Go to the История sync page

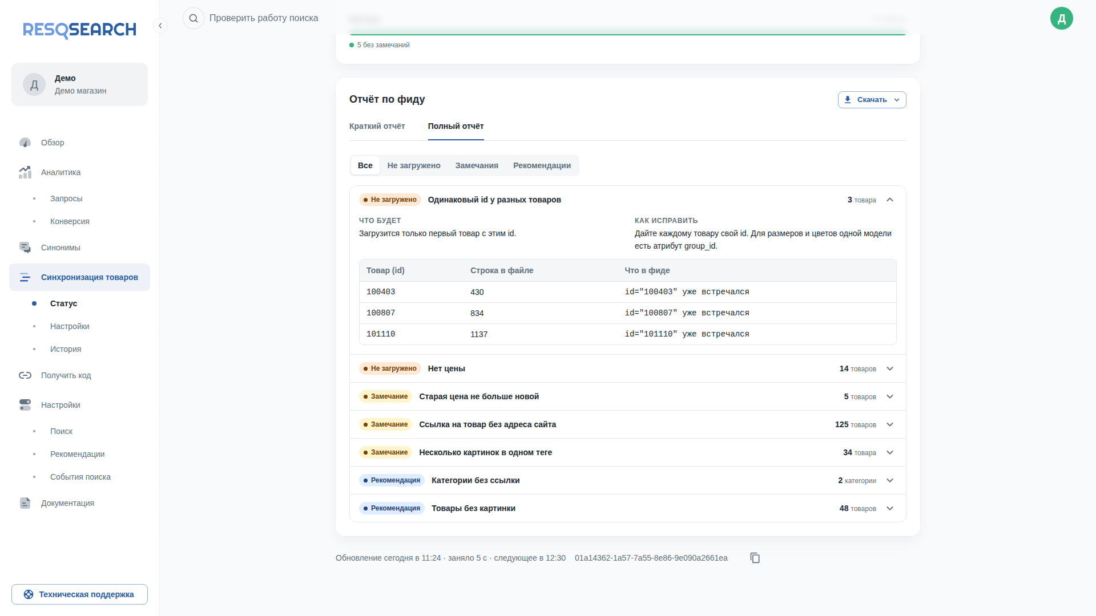(66, 349)
